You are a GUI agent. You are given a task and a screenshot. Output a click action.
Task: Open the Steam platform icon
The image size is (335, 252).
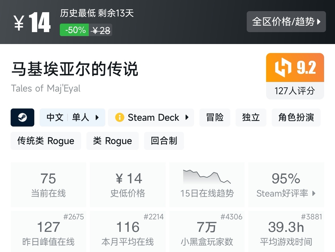22,117
